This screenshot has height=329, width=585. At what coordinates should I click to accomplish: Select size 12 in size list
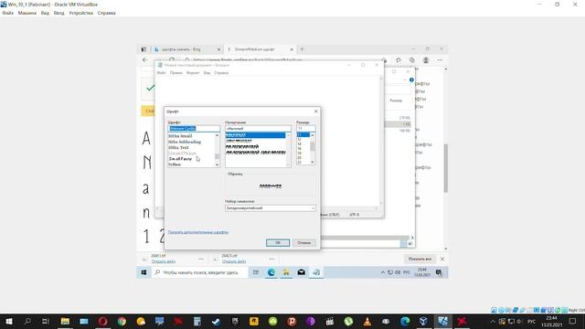click(300, 139)
